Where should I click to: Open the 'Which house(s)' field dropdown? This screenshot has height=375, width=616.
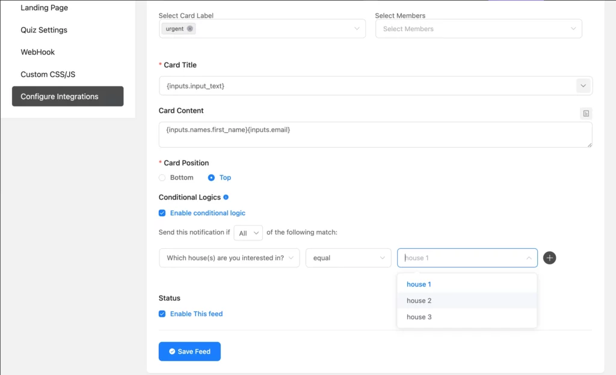pos(229,258)
